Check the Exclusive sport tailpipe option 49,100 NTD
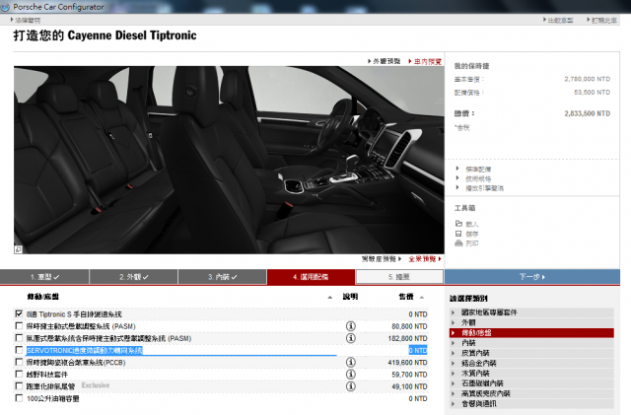Screen dimensions: 631x415 point(19,386)
